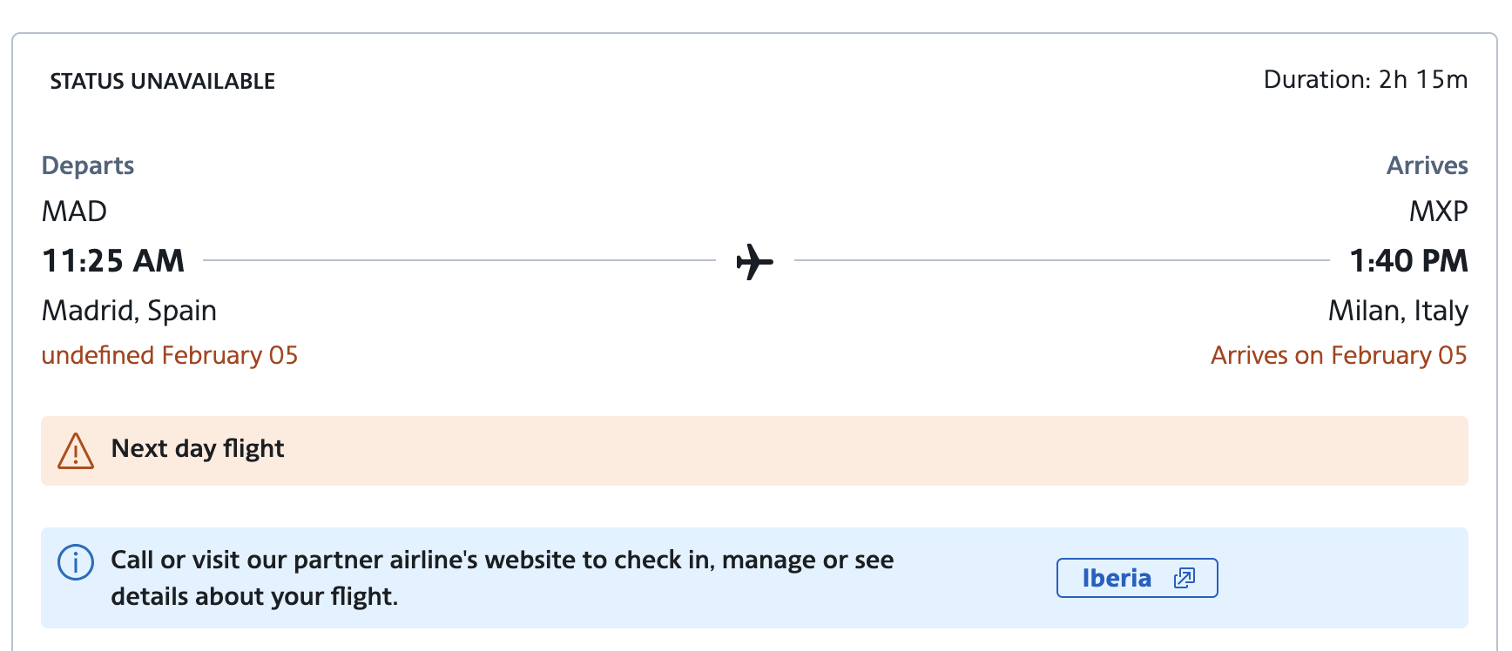Viewport: 1512px width, 651px height.
Task: Select the MAD airport code
Action: (75, 211)
